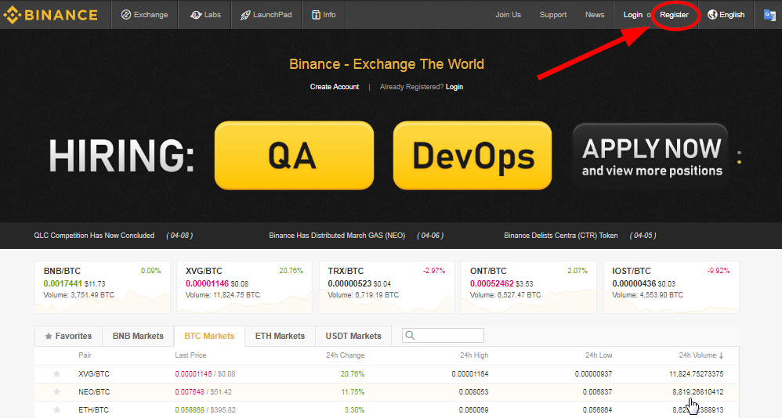Image resolution: width=782 pixels, height=418 pixels.
Task: Click the DevOps hiring button
Action: 472,156
